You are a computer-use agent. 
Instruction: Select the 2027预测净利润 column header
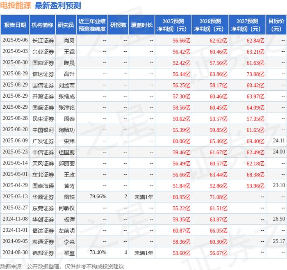pos(247,25)
